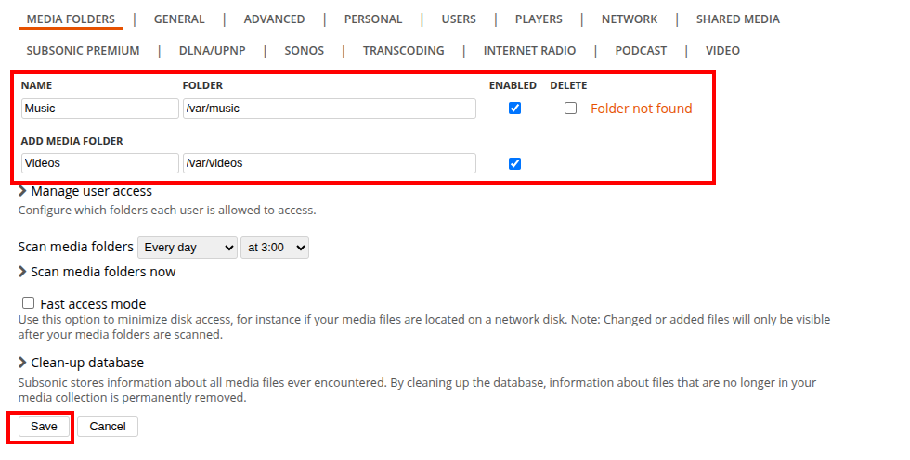
Task: Toggle Enabled checkbox for Videos folder
Action: 514,163
